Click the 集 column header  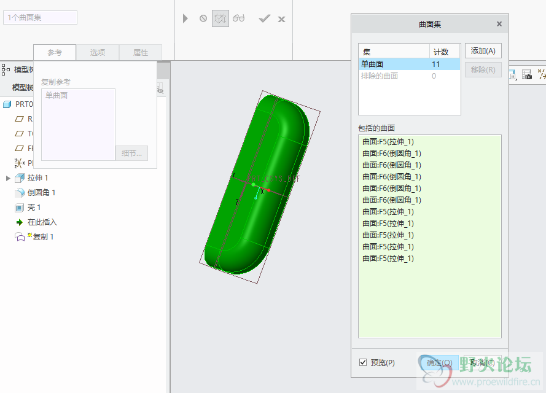[x=394, y=52]
